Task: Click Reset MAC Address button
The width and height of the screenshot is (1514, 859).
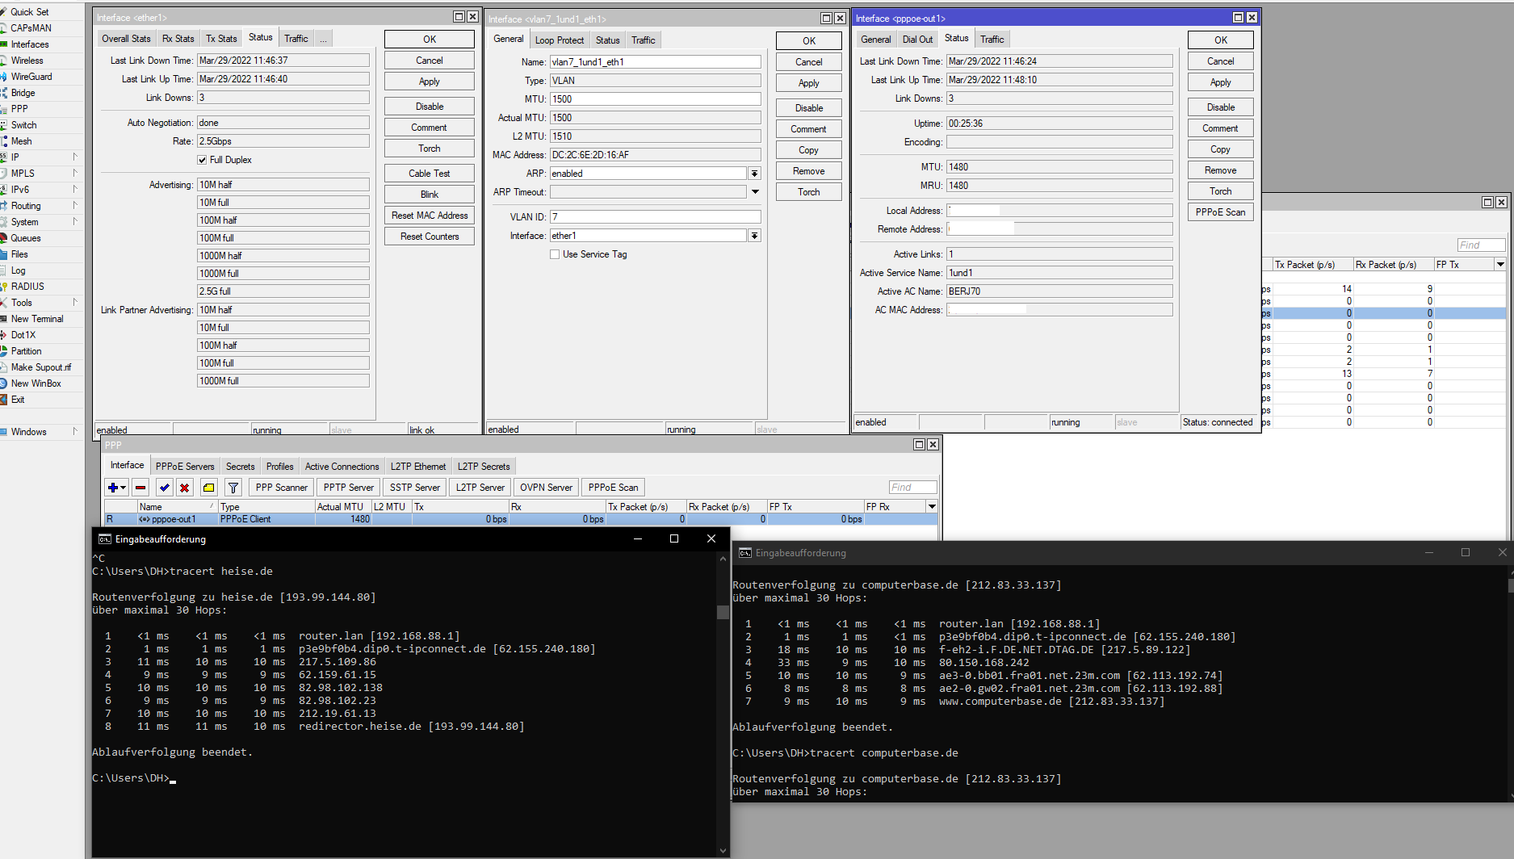Action: point(430,216)
